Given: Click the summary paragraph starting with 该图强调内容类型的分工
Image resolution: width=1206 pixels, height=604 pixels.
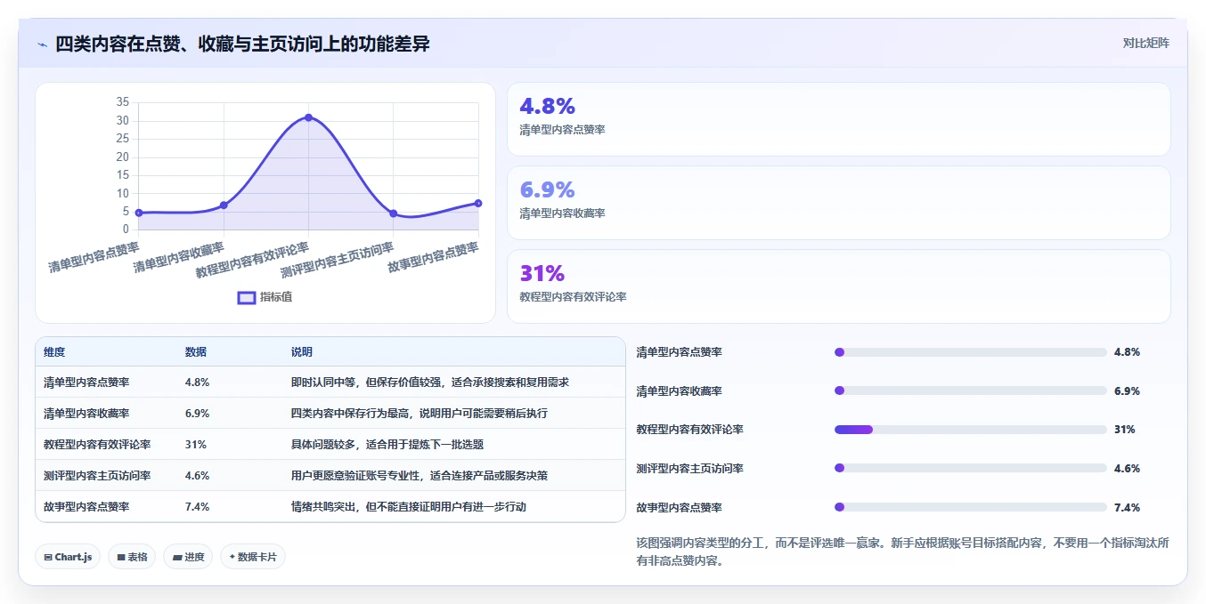Looking at the screenshot, I should (x=902, y=552).
